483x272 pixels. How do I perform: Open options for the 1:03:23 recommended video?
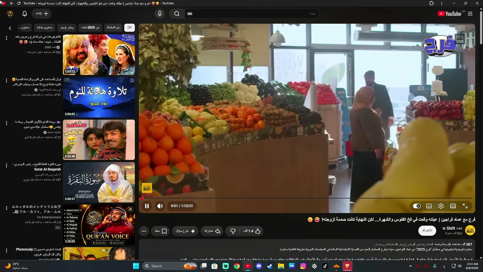click(x=6, y=38)
